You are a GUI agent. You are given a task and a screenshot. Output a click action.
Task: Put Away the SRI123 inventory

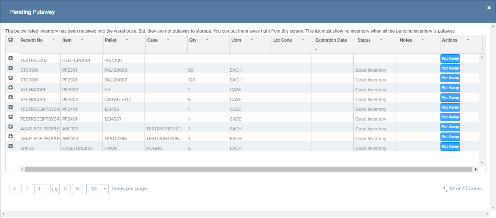[450, 146]
